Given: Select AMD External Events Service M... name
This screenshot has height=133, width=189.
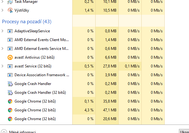Looking at the screenshot, I should 41,49.
